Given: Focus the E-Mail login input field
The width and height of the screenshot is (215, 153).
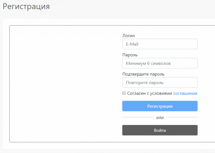Looking at the screenshot, I should pyautogui.click(x=160, y=44).
